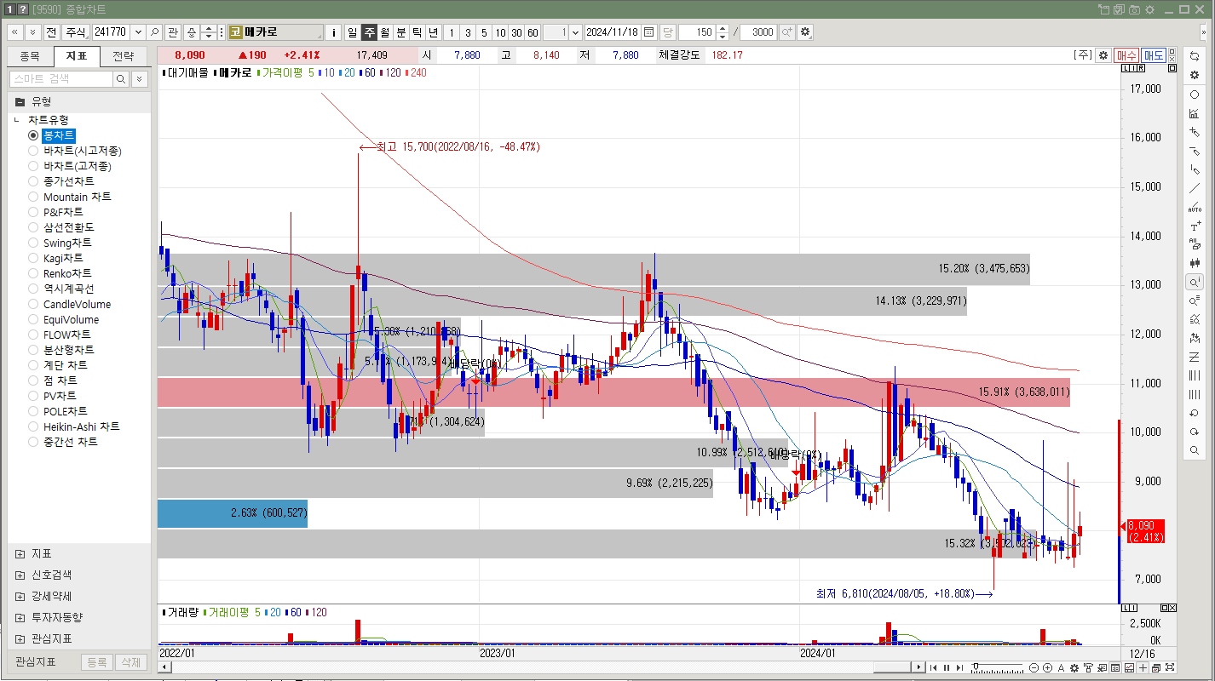Click zoom out minus circle icon
Screen dimensions: 1215x681
tap(1034, 668)
